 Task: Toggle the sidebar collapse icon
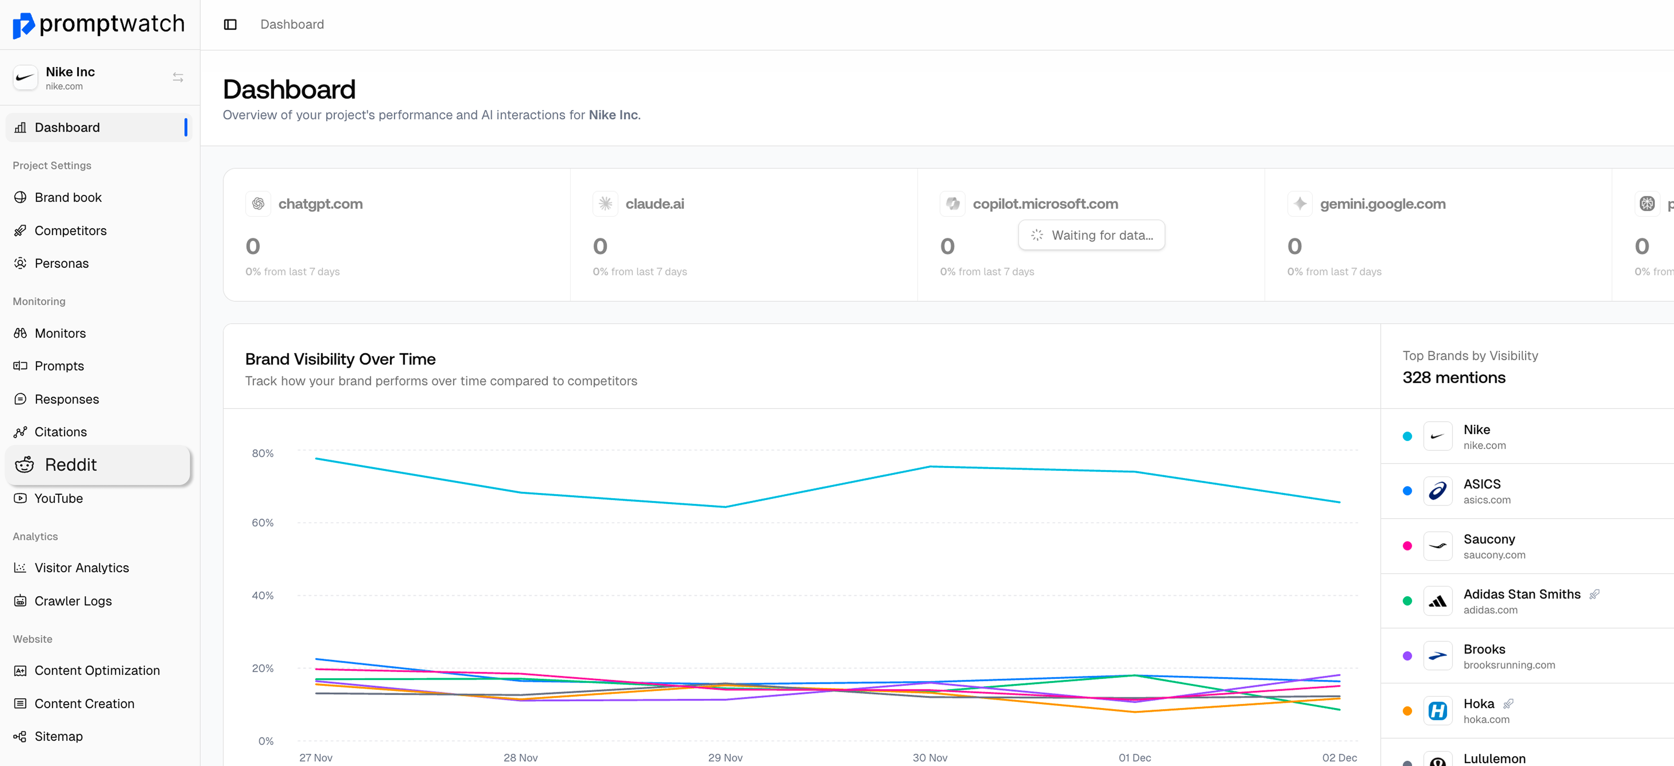[x=230, y=25]
